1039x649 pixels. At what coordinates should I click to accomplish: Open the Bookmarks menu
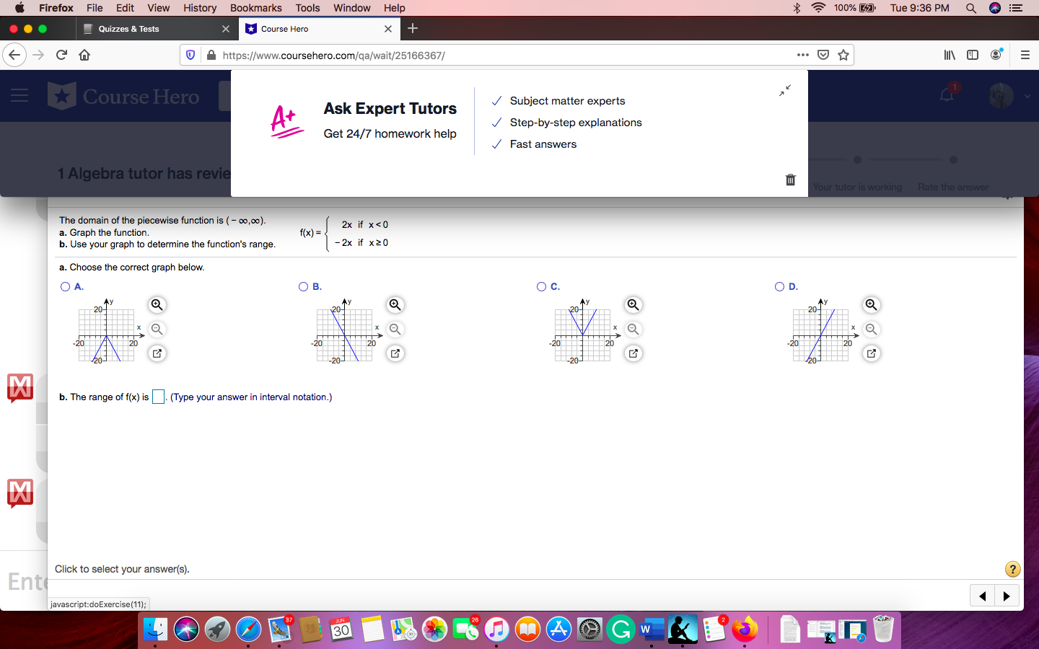tap(256, 8)
